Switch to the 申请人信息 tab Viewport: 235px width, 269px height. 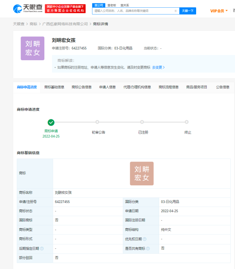[x=107, y=87]
